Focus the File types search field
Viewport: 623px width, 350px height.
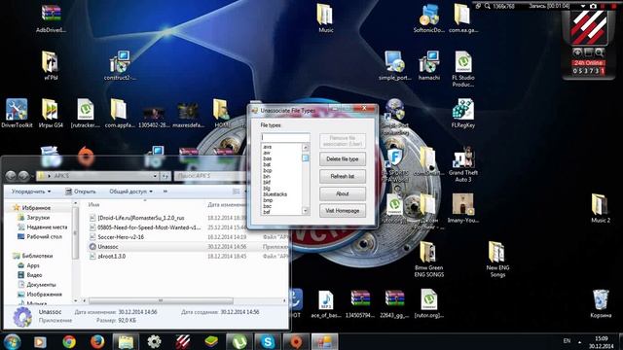[285, 137]
